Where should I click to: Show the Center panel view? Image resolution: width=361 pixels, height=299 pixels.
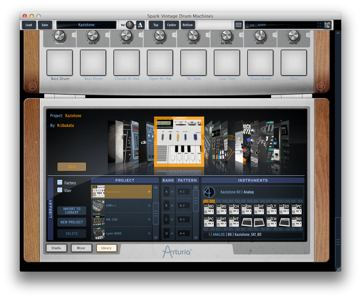[x=171, y=25]
